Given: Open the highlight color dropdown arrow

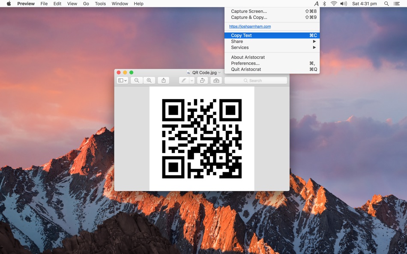Looking at the screenshot, I should pyautogui.click(x=192, y=81).
